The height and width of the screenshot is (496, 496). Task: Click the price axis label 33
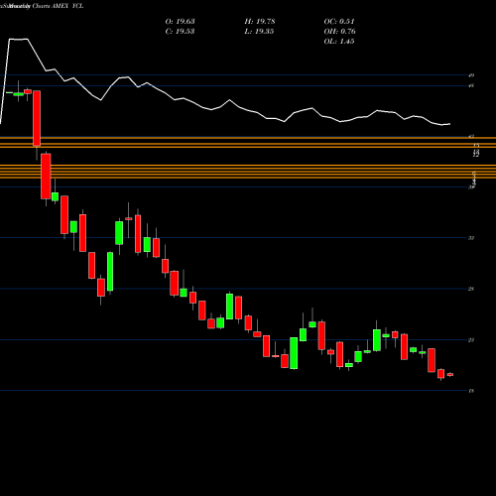click(471, 238)
